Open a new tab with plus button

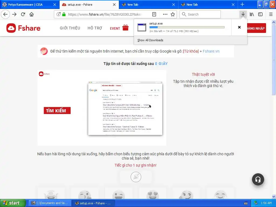click(x=242, y=4)
